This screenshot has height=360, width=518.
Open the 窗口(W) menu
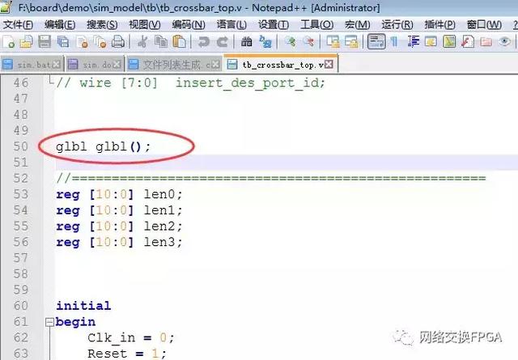point(484,24)
